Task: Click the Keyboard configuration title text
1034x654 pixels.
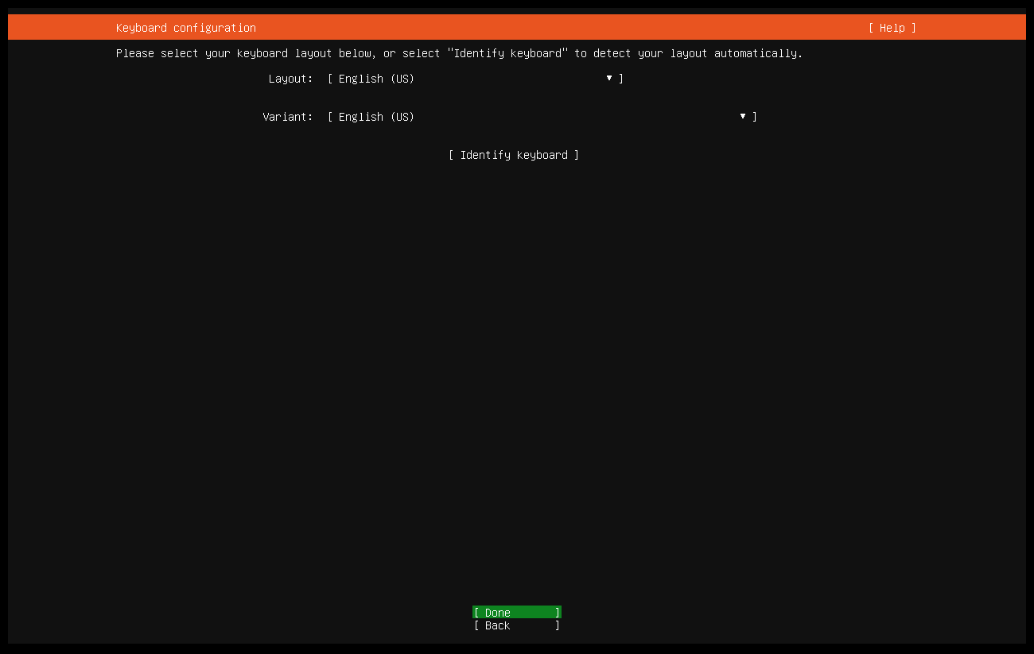Action: pos(186,28)
